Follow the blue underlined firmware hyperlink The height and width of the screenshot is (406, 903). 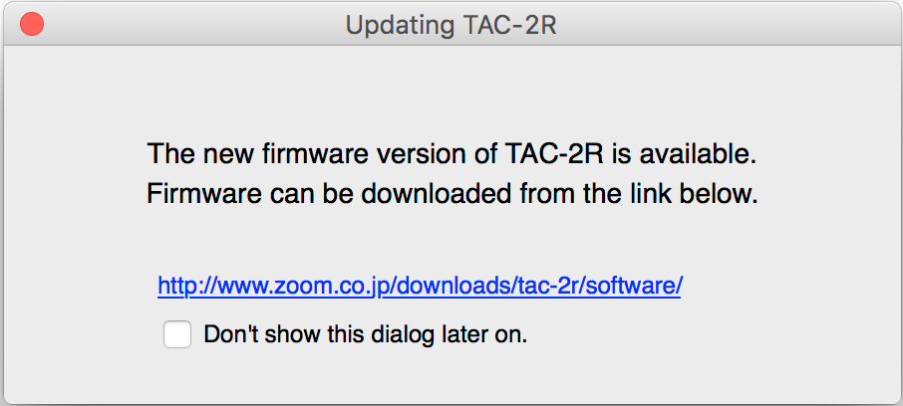(x=420, y=286)
